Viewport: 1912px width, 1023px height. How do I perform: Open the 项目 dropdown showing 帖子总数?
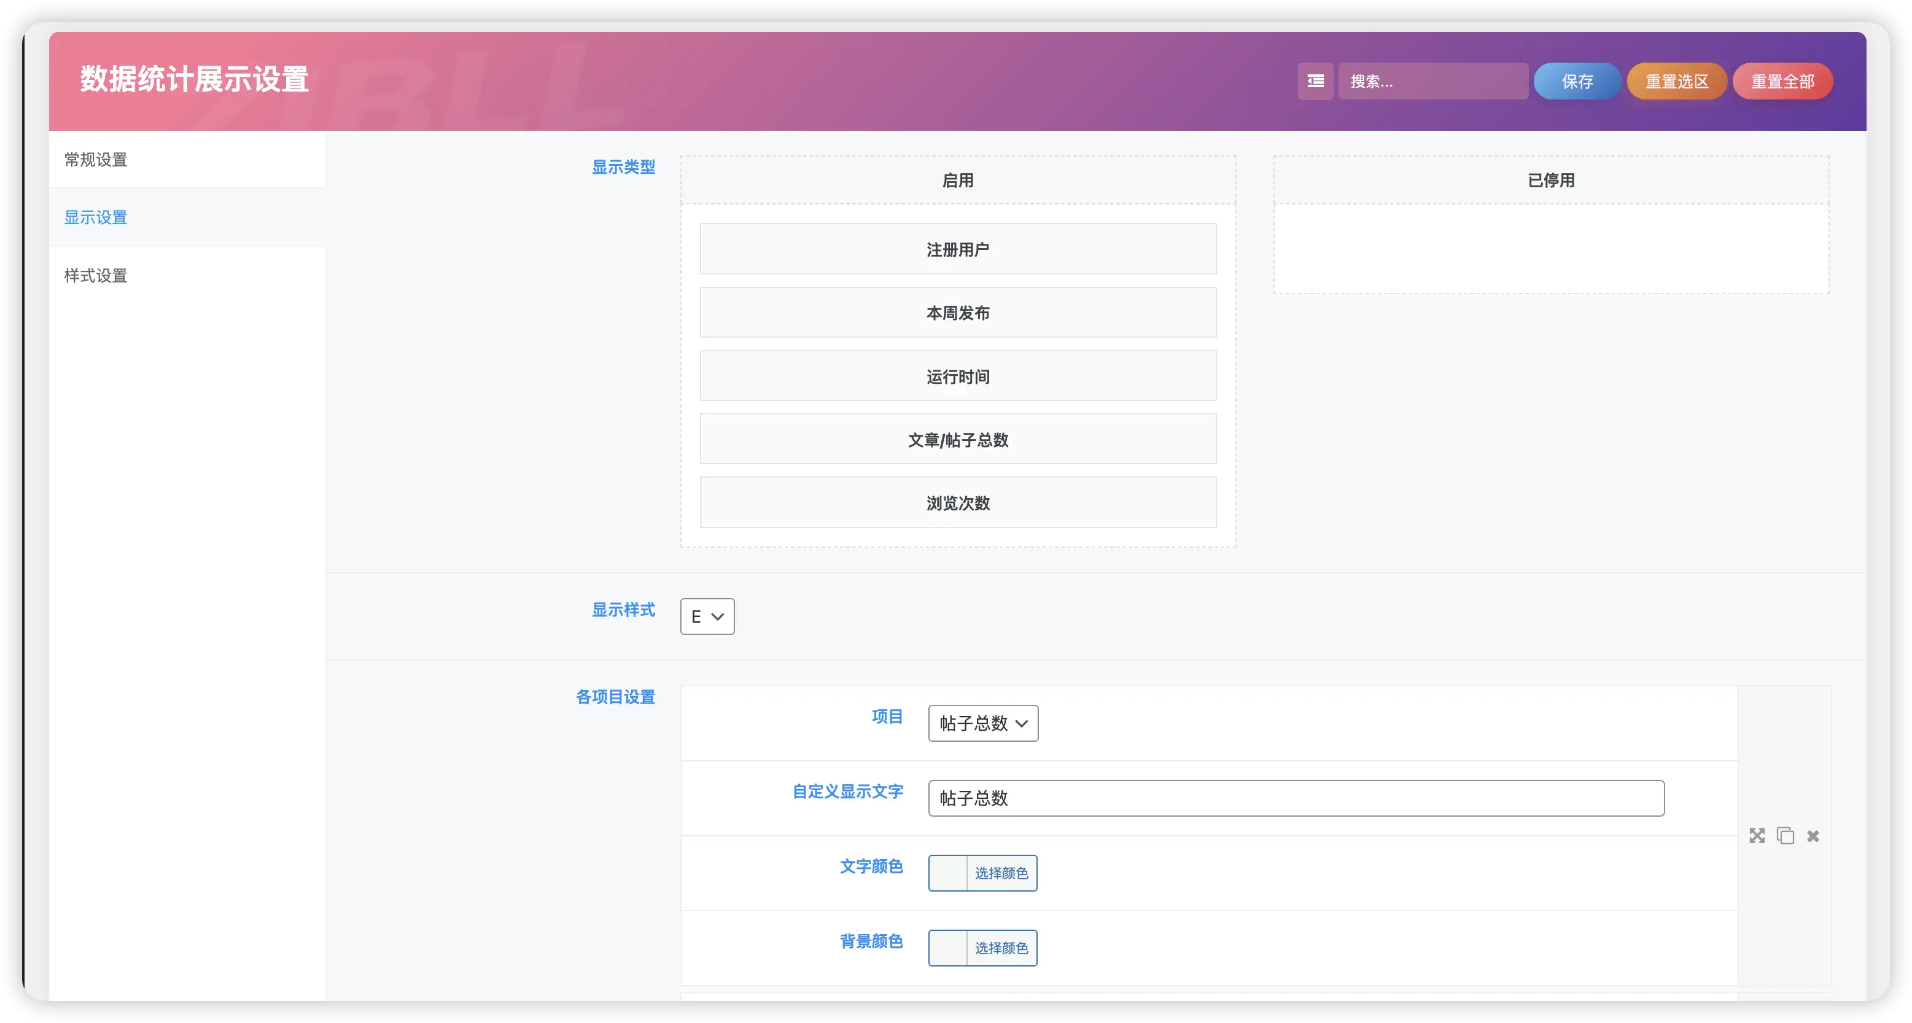pyautogui.click(x=982, y=723)
